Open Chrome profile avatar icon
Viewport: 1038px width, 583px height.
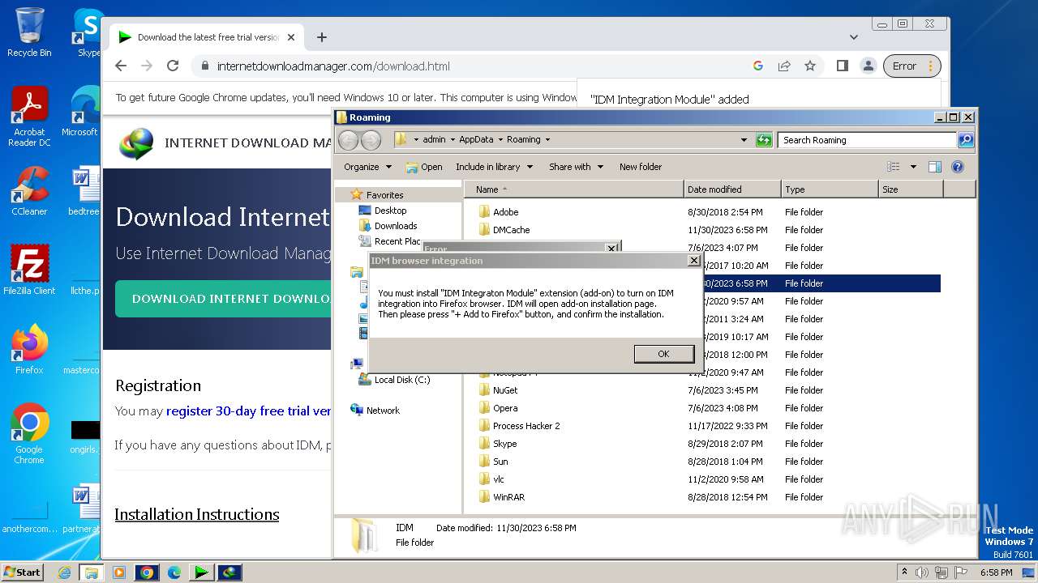point(869,66)
